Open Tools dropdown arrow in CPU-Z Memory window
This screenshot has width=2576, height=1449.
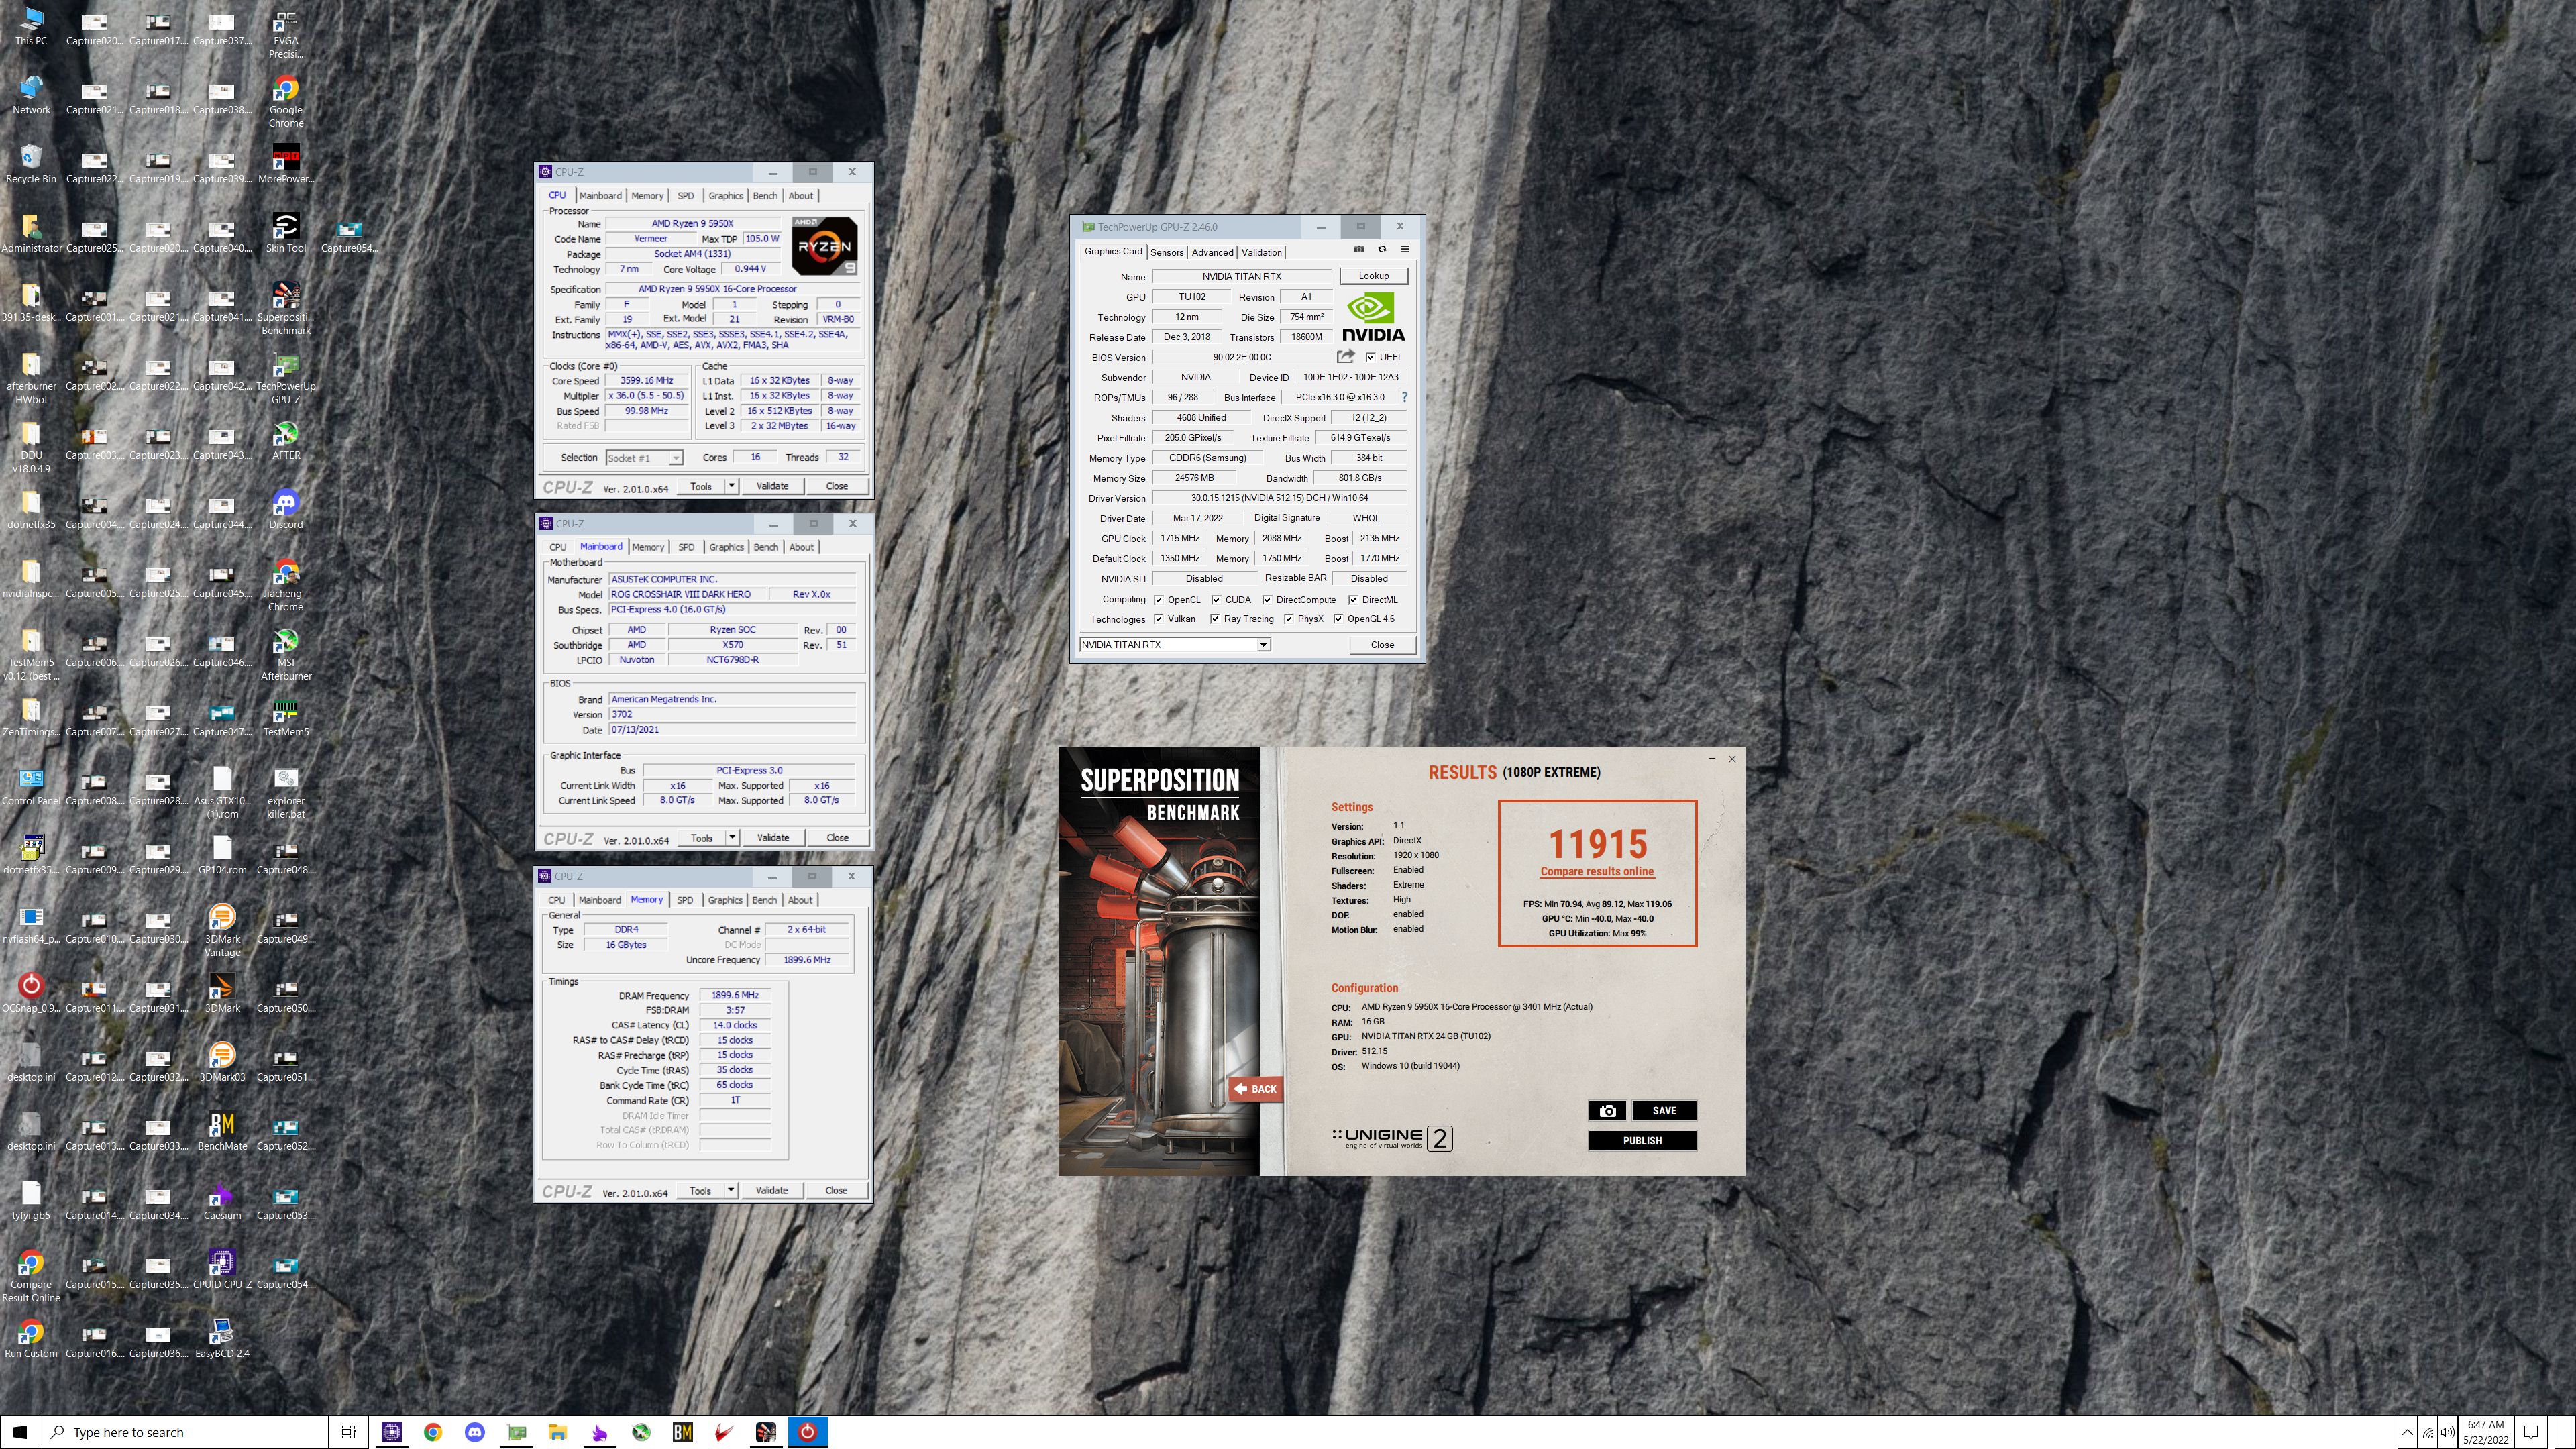[x=731, y=1190]
